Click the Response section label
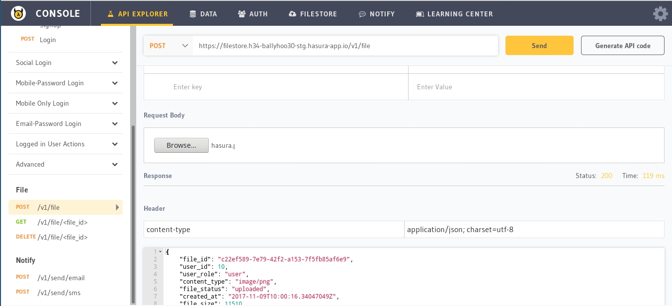Screen dimensions: 672x306 158,176
